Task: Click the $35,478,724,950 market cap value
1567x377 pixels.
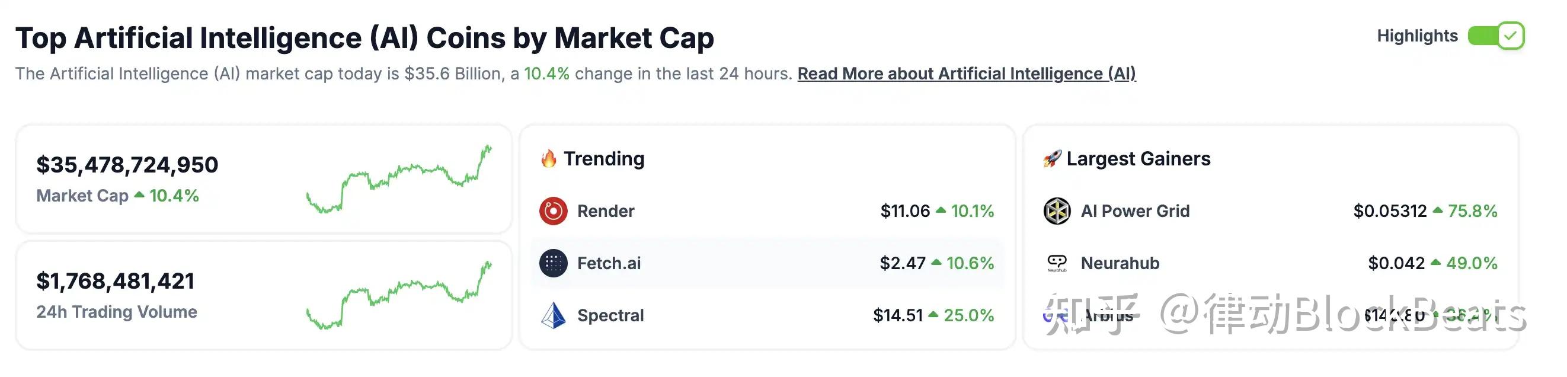Action: [x=127, y=165]
